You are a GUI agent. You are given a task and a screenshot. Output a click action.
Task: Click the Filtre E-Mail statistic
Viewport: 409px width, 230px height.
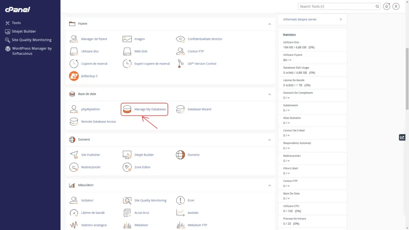pyautogui.click(x=312, y=171)
